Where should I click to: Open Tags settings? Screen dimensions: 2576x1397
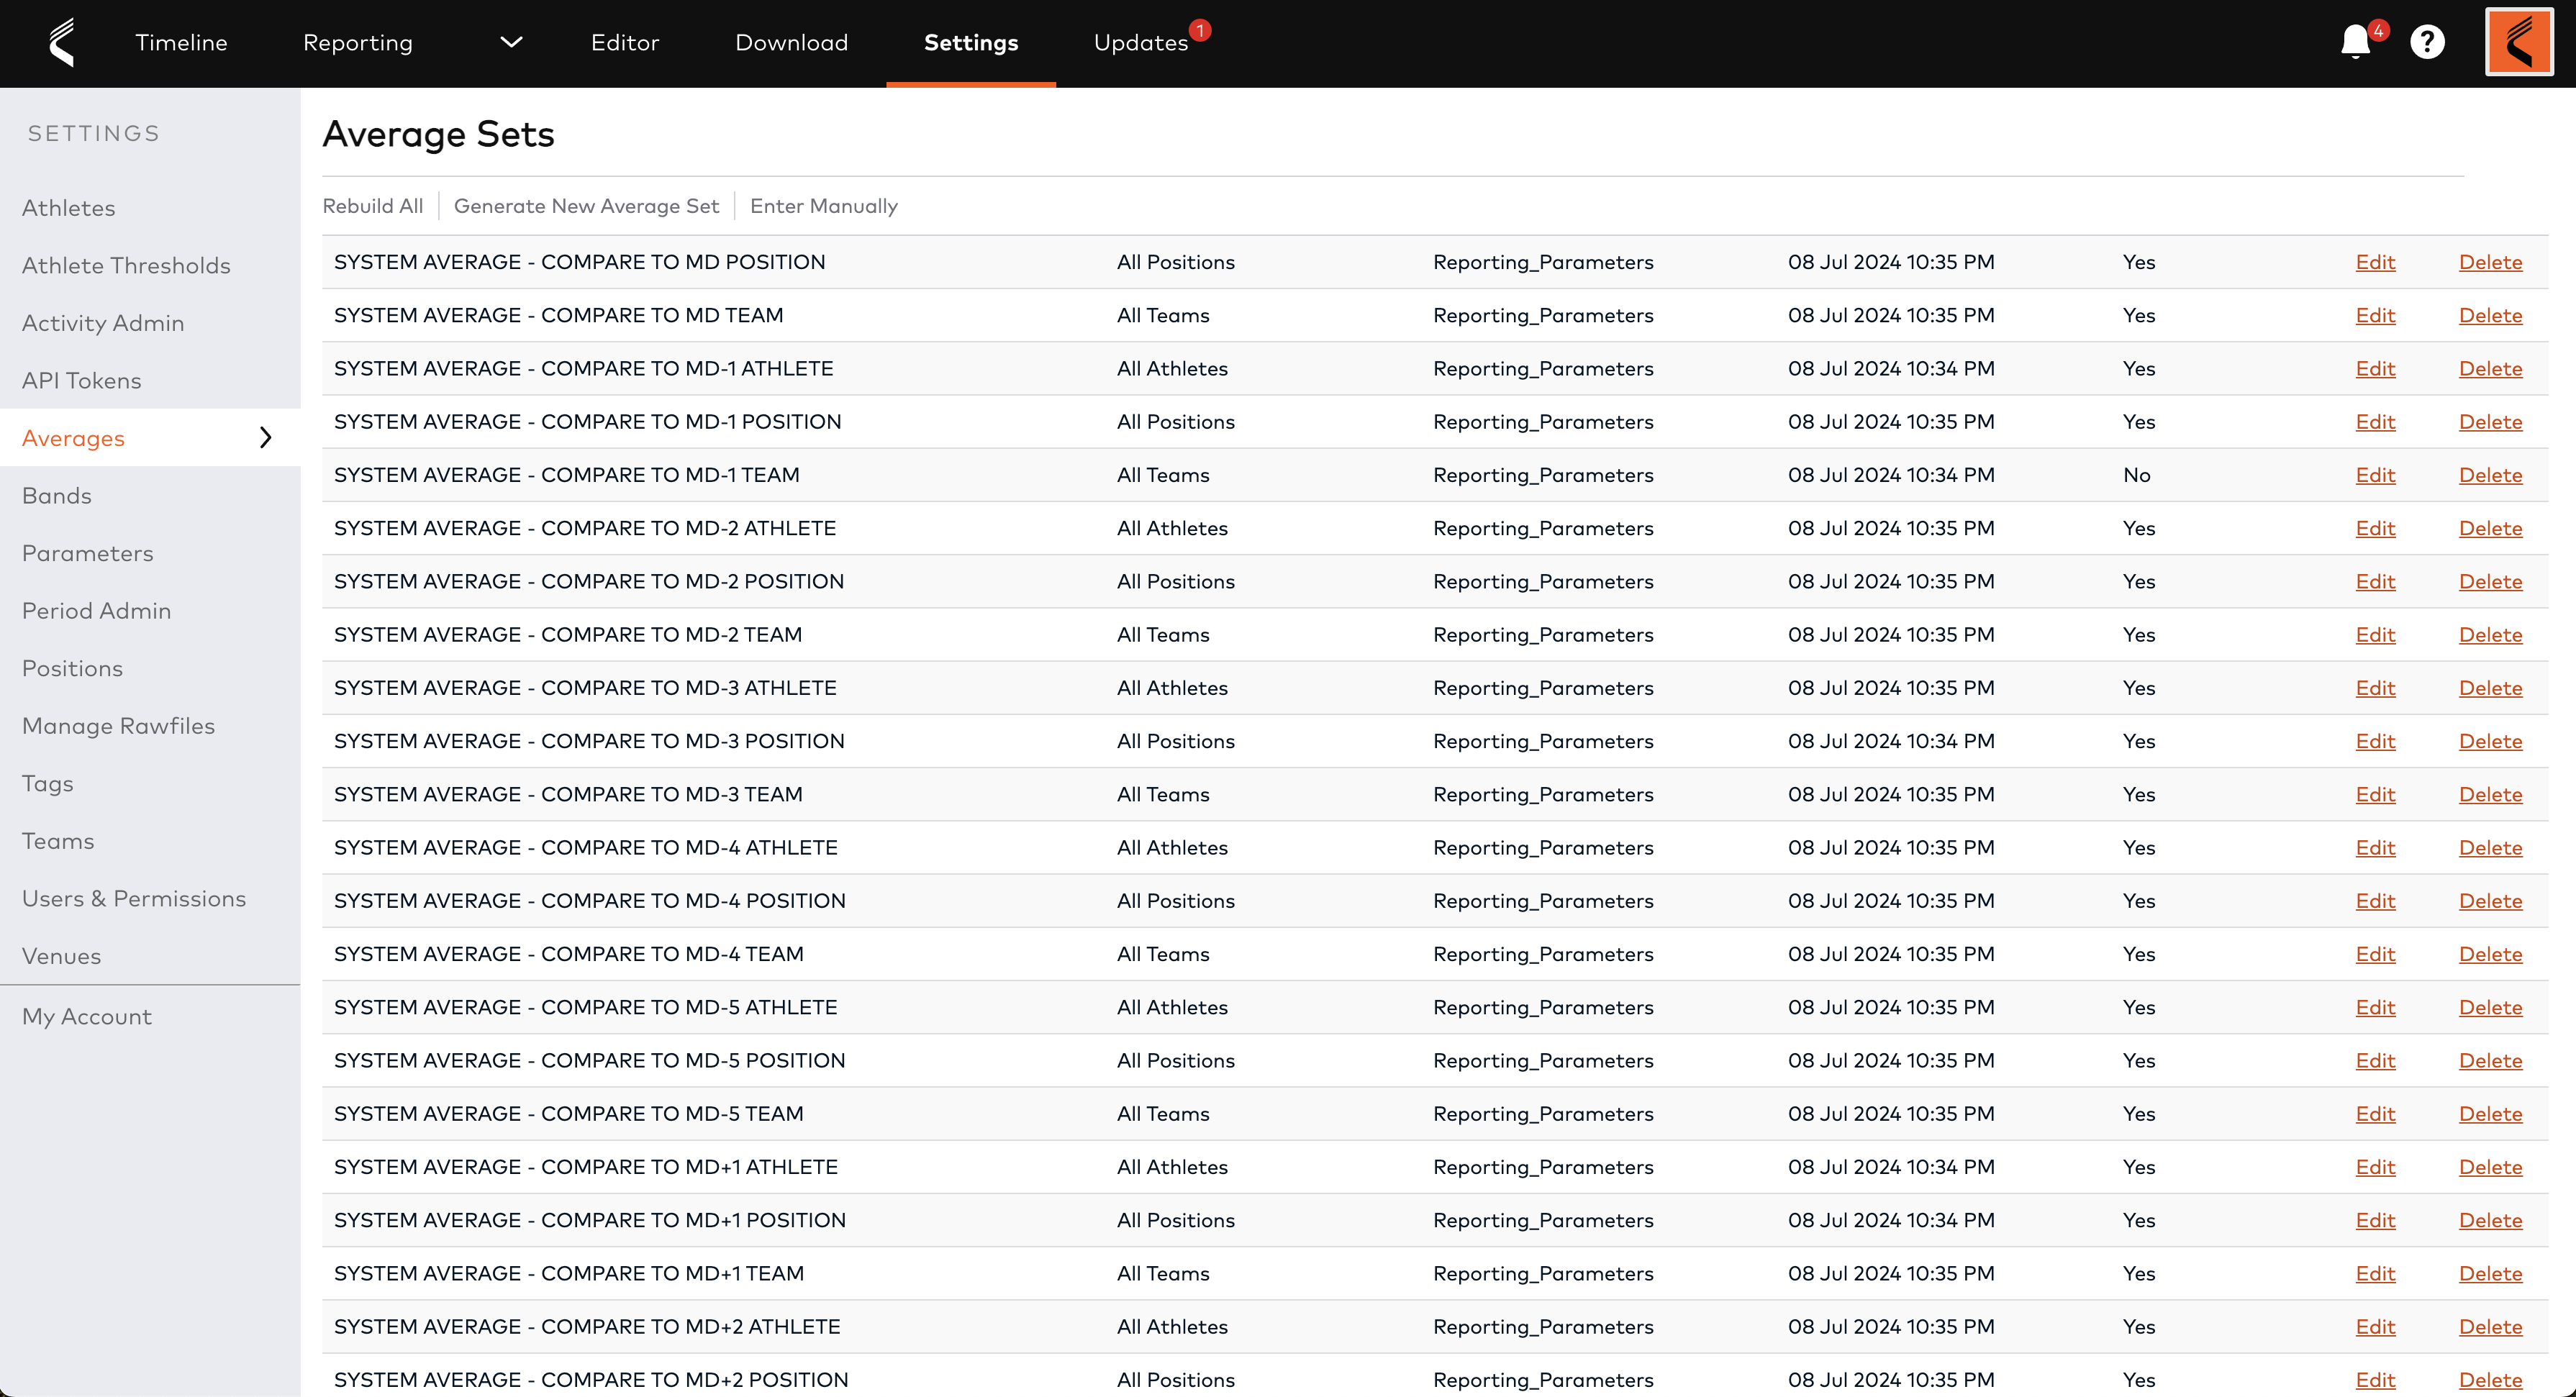point(48,784)
